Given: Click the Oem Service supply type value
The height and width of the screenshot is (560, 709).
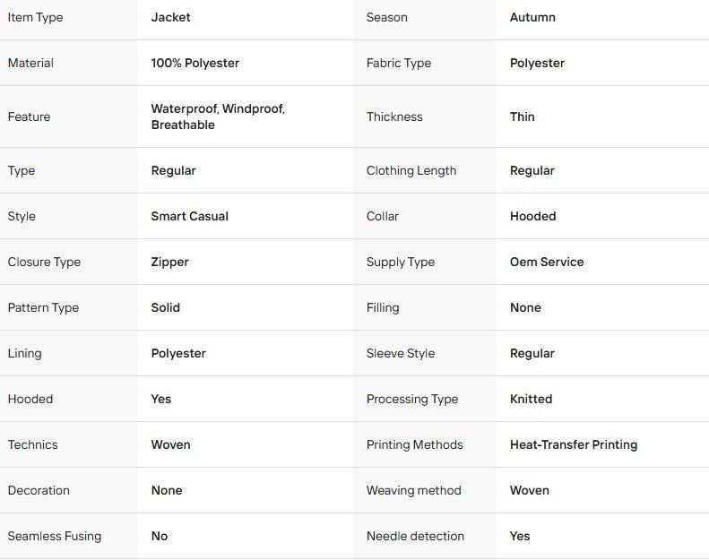Looking at the screenshot, I should (547, 262).
